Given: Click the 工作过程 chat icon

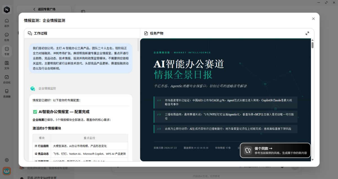Looking at the screenshot, I should pos(30,33).
